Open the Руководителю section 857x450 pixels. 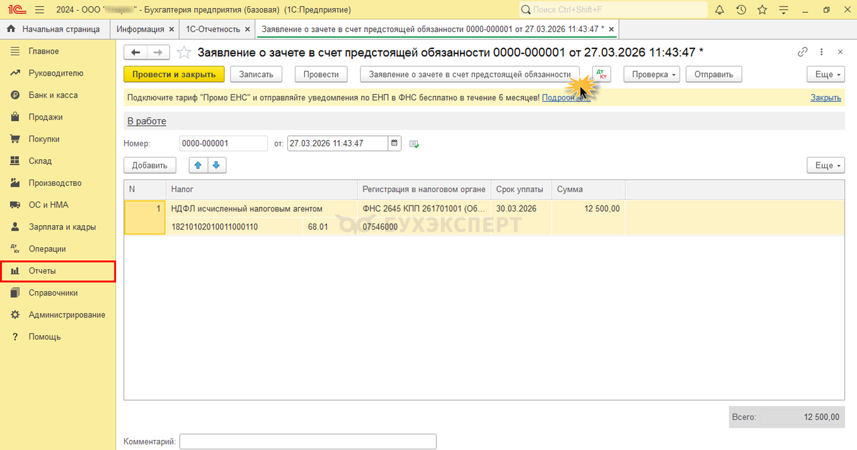(x=58, y=73)
